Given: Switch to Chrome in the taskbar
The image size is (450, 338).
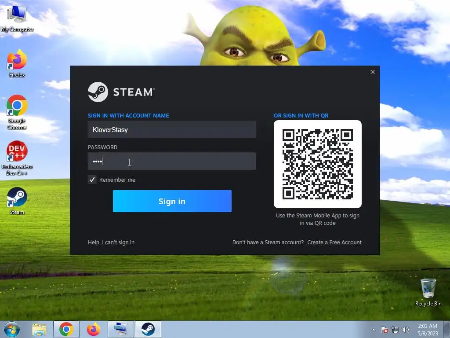Looking at the screenshot, I should click(x=66, y=329).
